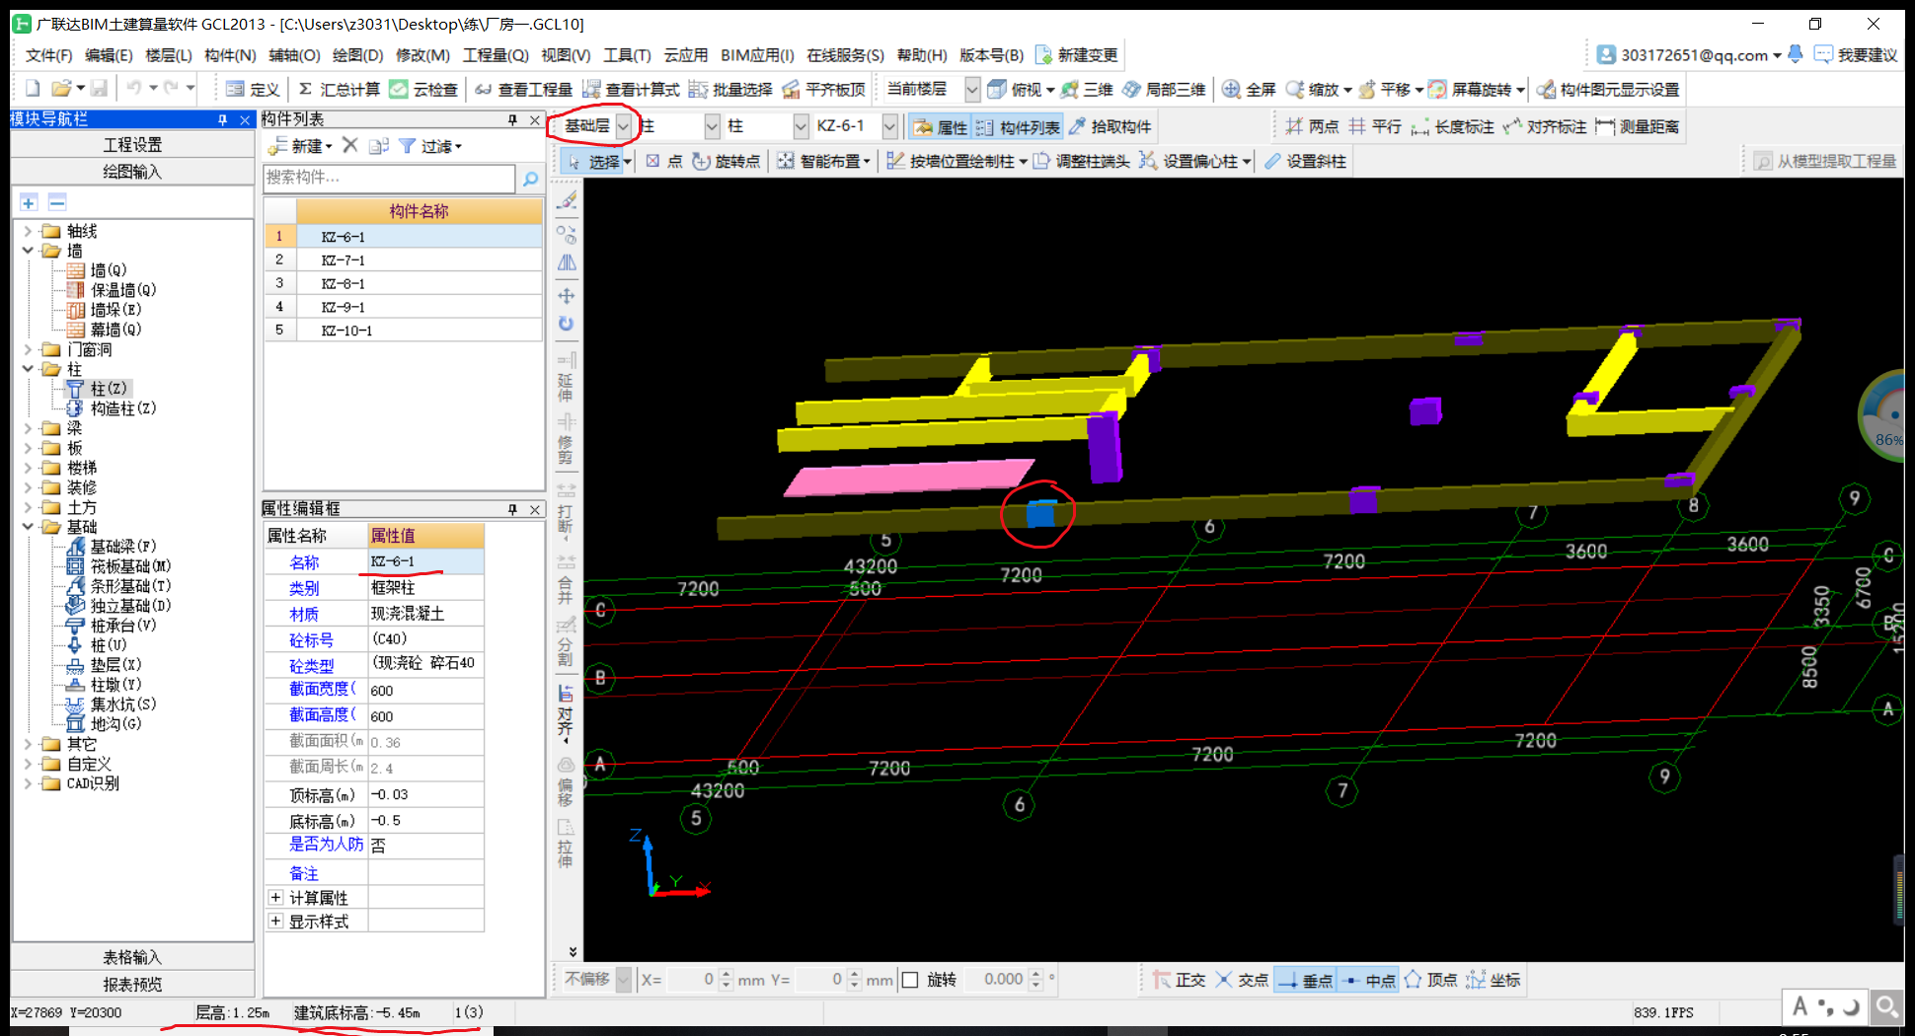Toggle 正交 orthogonal mode

click(1179, 980)
